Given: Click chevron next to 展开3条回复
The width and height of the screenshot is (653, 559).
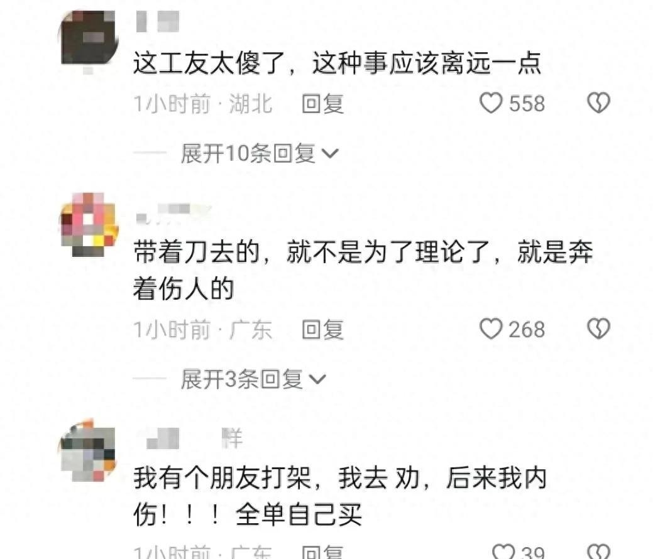Looking at the screenshot, I should pos(317,379).
